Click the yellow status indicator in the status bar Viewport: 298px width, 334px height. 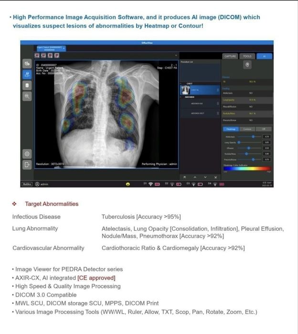pos(128,184)
